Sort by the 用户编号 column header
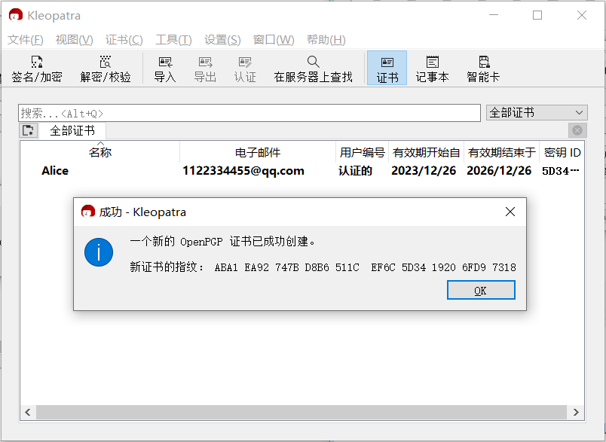The width and height of the screenshot is (606, 442). click(362, 153)
